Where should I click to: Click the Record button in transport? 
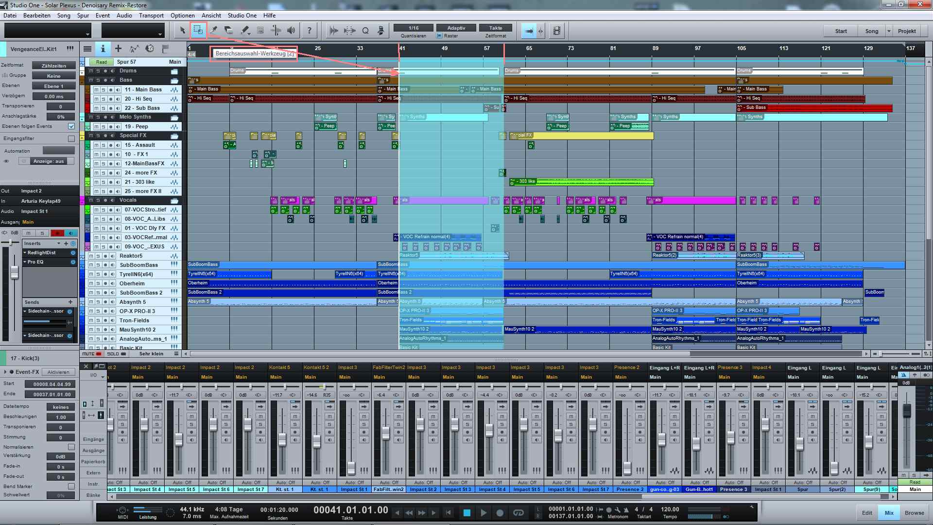[x=500, y=512]
